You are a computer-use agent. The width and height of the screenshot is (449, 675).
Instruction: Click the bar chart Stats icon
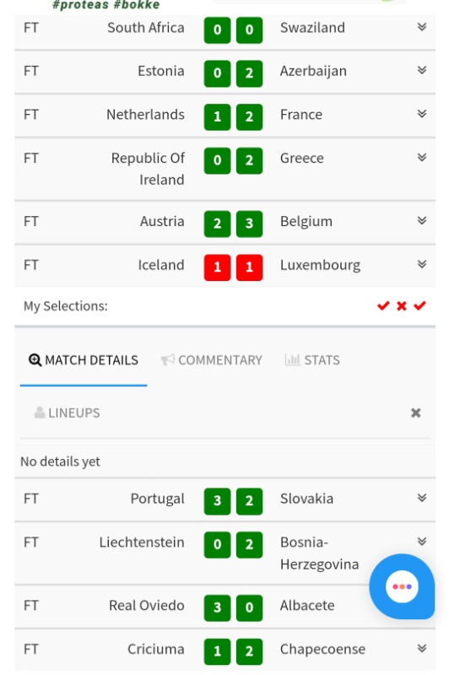[292, 360]
